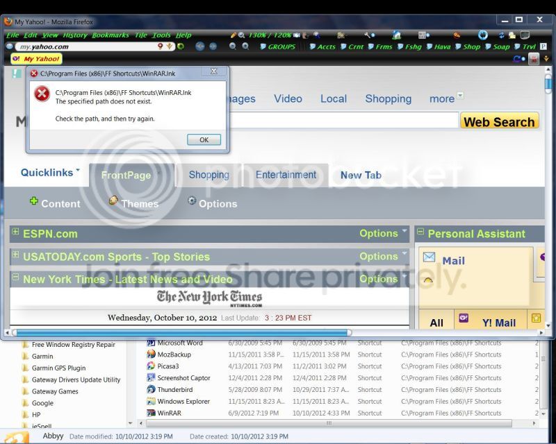The image size is (556, 444).
Task: Click the Yahoo search text field
Action: [x=344, y=121]
